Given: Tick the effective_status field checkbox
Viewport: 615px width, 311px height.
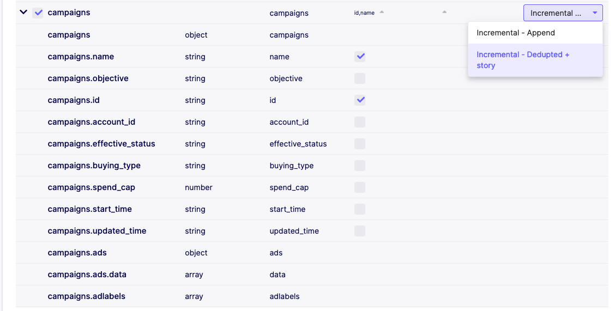Looking at the screenshot, I should [360, 144].
